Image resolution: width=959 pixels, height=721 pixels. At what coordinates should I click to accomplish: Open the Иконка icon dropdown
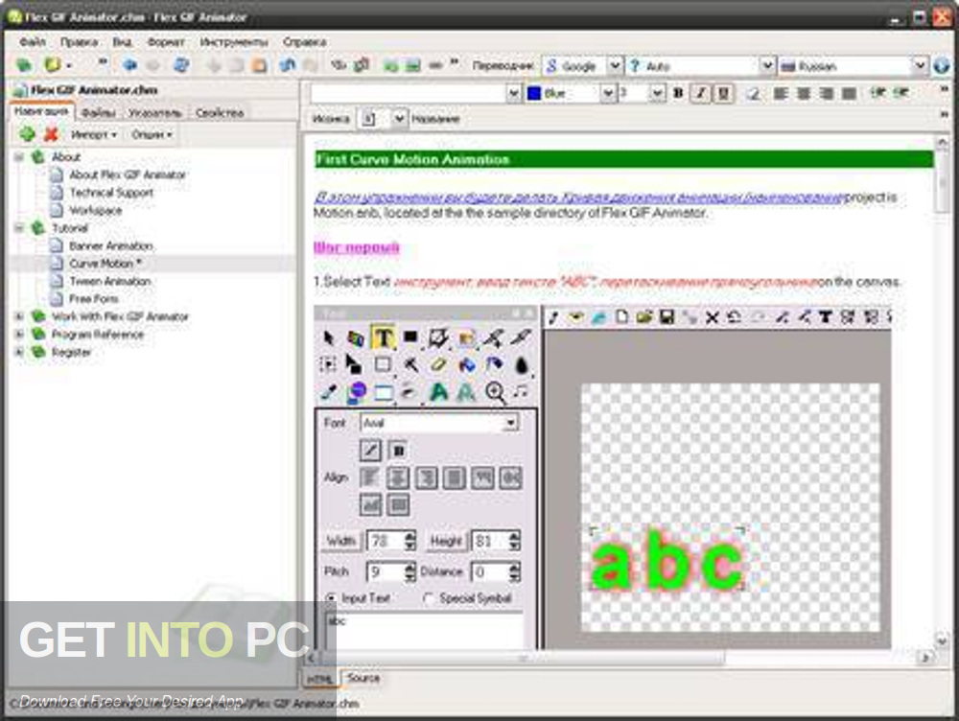399,119
